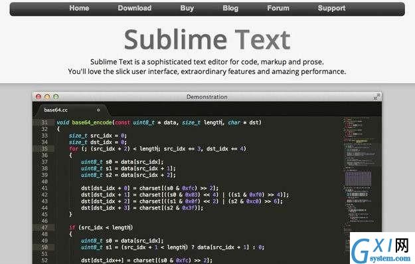
Task: Close the base64.cc tab via its dot
Action: [98, 110]
